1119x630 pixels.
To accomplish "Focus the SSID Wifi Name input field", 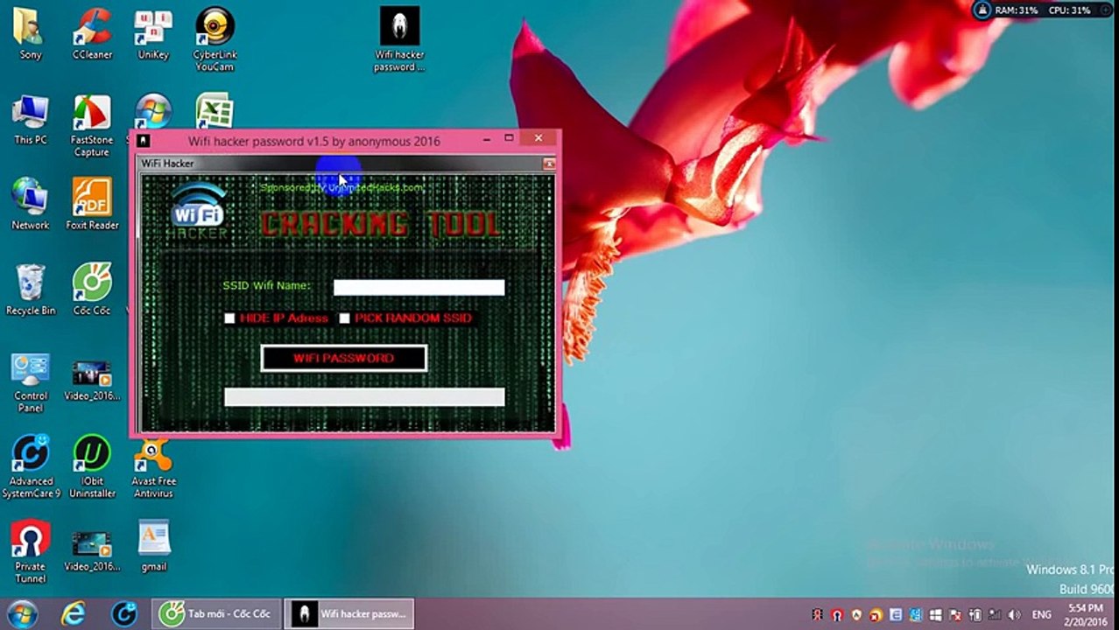I will click(419, 287).
